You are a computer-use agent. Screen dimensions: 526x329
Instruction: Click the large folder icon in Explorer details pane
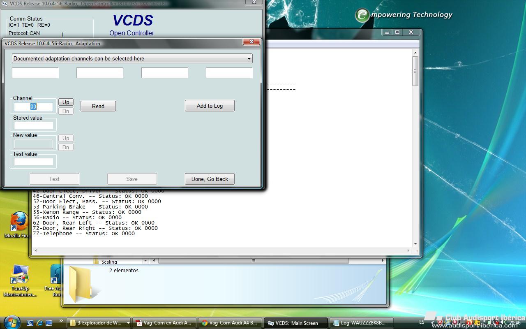click(80, 284)
